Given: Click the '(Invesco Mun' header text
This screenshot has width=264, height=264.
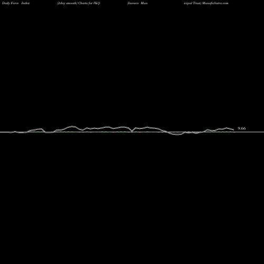Looking at the screenshot, I should (137, 3).
